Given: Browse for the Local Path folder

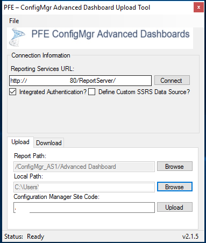Looking at the screenshot, I should coord(175,187).
